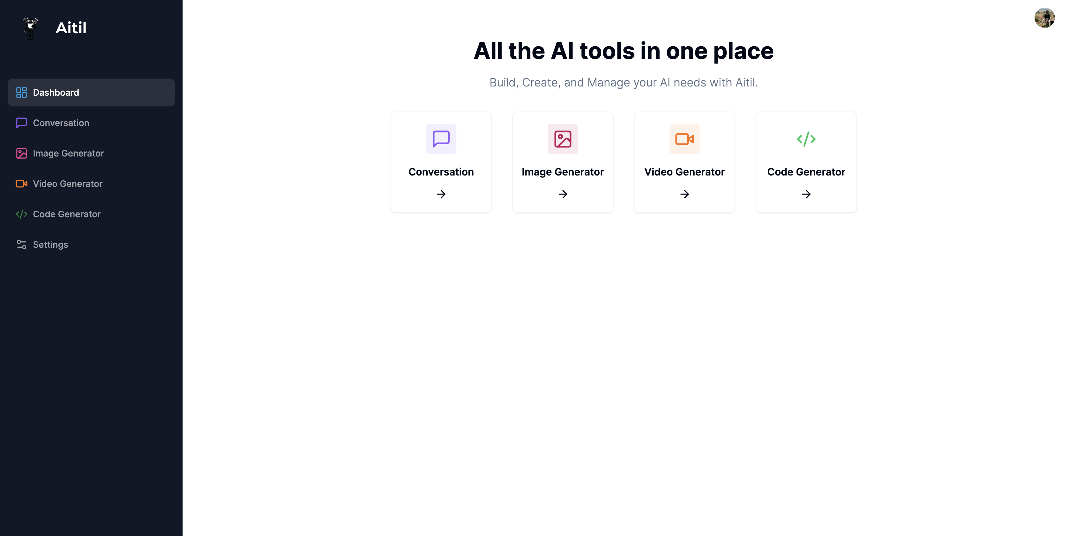The height and width of the screenshot is (536, 1065).
Task: Click the Dashboard grid icon in sidebar
Action: click(22, 93)
